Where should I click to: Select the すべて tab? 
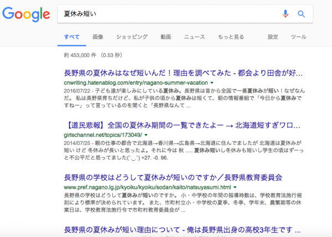72,37
